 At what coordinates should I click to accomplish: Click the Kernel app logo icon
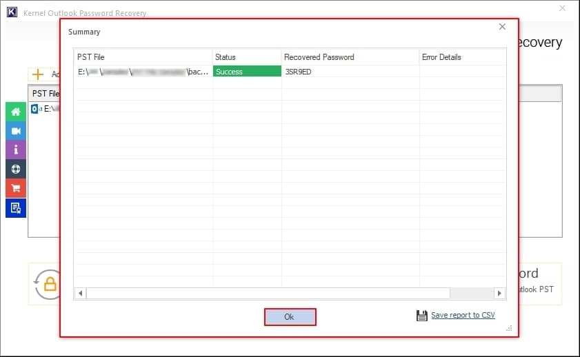point(12,12)
